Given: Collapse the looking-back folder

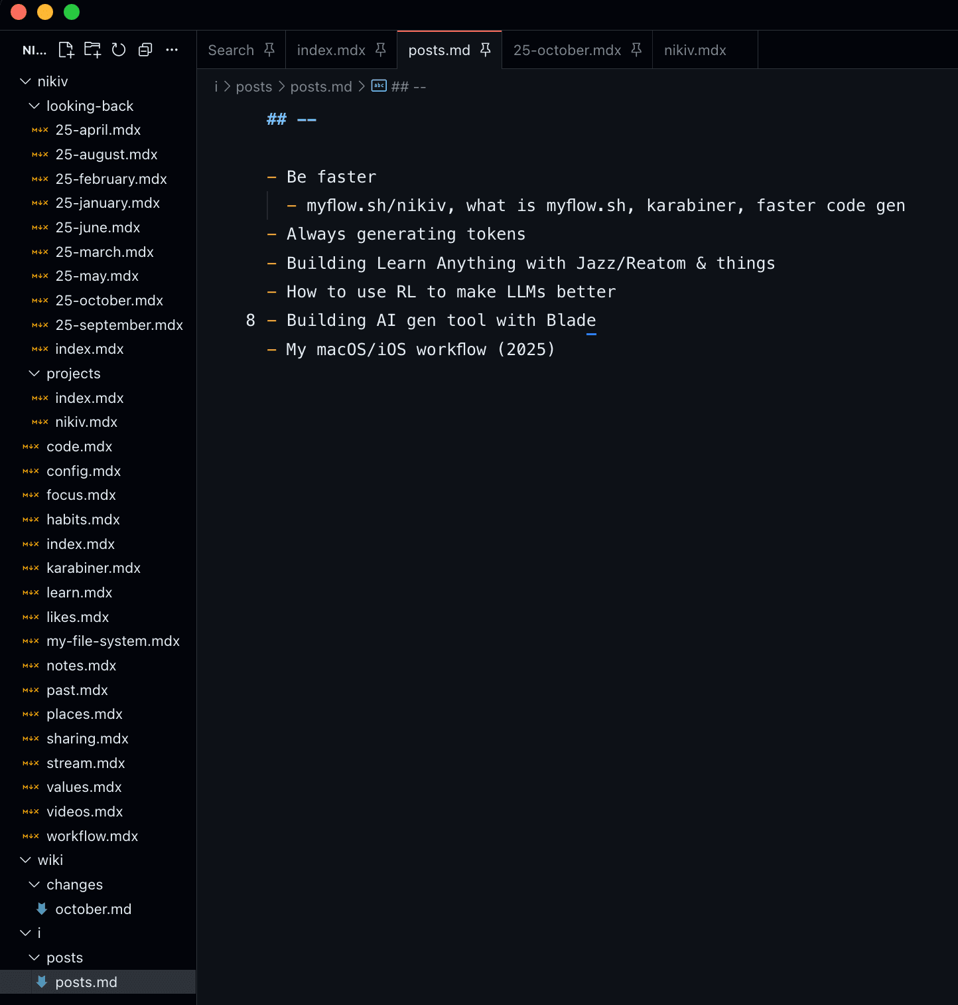Looking at the screenshot, I should pyautogui.click(x=34, y=106).
